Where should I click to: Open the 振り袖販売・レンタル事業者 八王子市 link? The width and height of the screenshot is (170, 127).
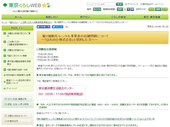pyautogui.click(x=94, y=119)
